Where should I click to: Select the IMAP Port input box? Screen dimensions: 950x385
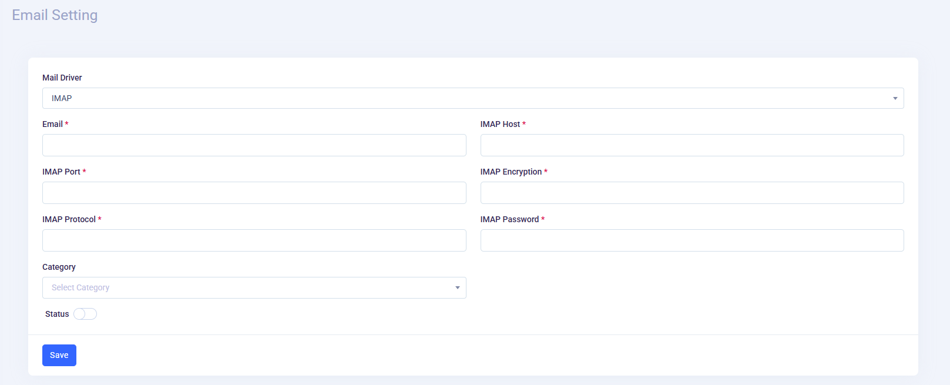(x=254, y=193)
